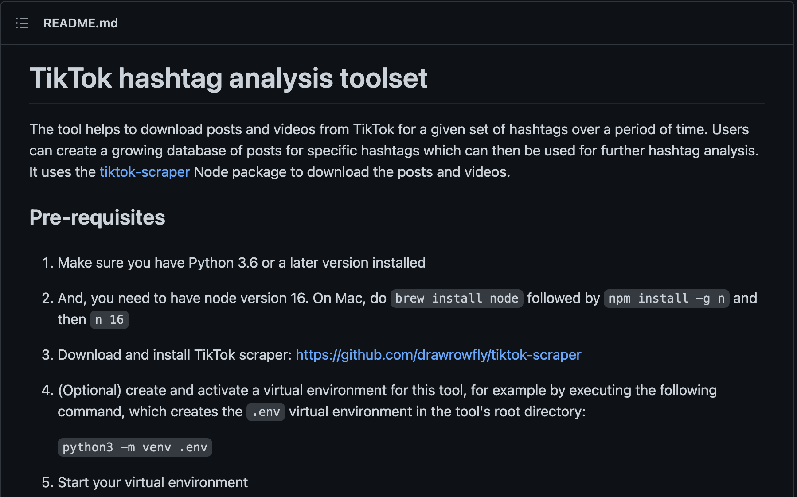Click the python3 -m venv .env command block
The width and height of the screenshot is (797, 497).
135,447
